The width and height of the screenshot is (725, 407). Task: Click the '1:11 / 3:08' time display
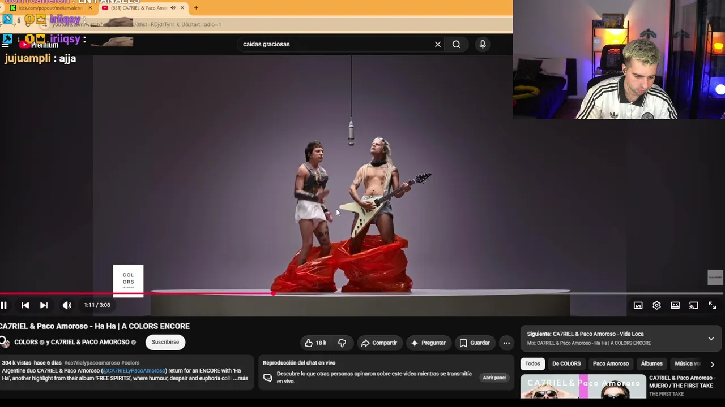97,305
